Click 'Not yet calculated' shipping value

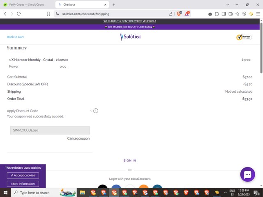click(x=239, y=92)
